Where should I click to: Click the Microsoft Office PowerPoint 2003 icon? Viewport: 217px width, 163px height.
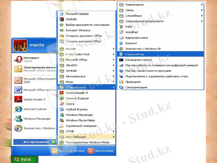18,80
